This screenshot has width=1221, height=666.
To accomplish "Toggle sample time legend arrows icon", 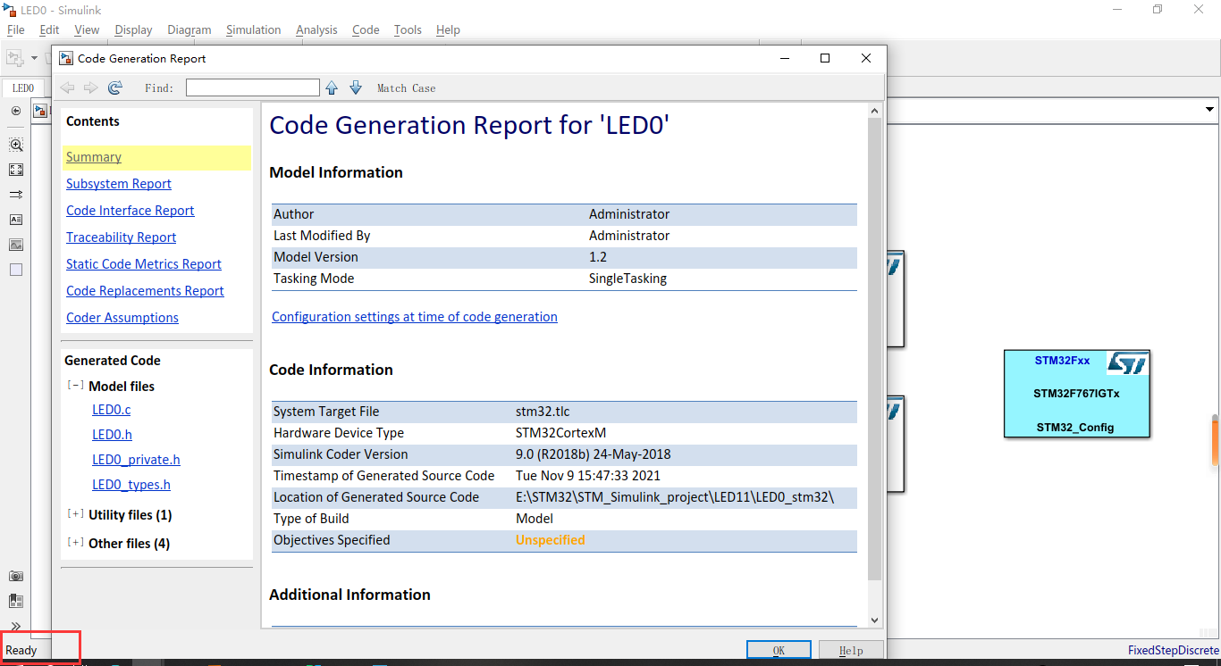I will [x=16, y=195].
